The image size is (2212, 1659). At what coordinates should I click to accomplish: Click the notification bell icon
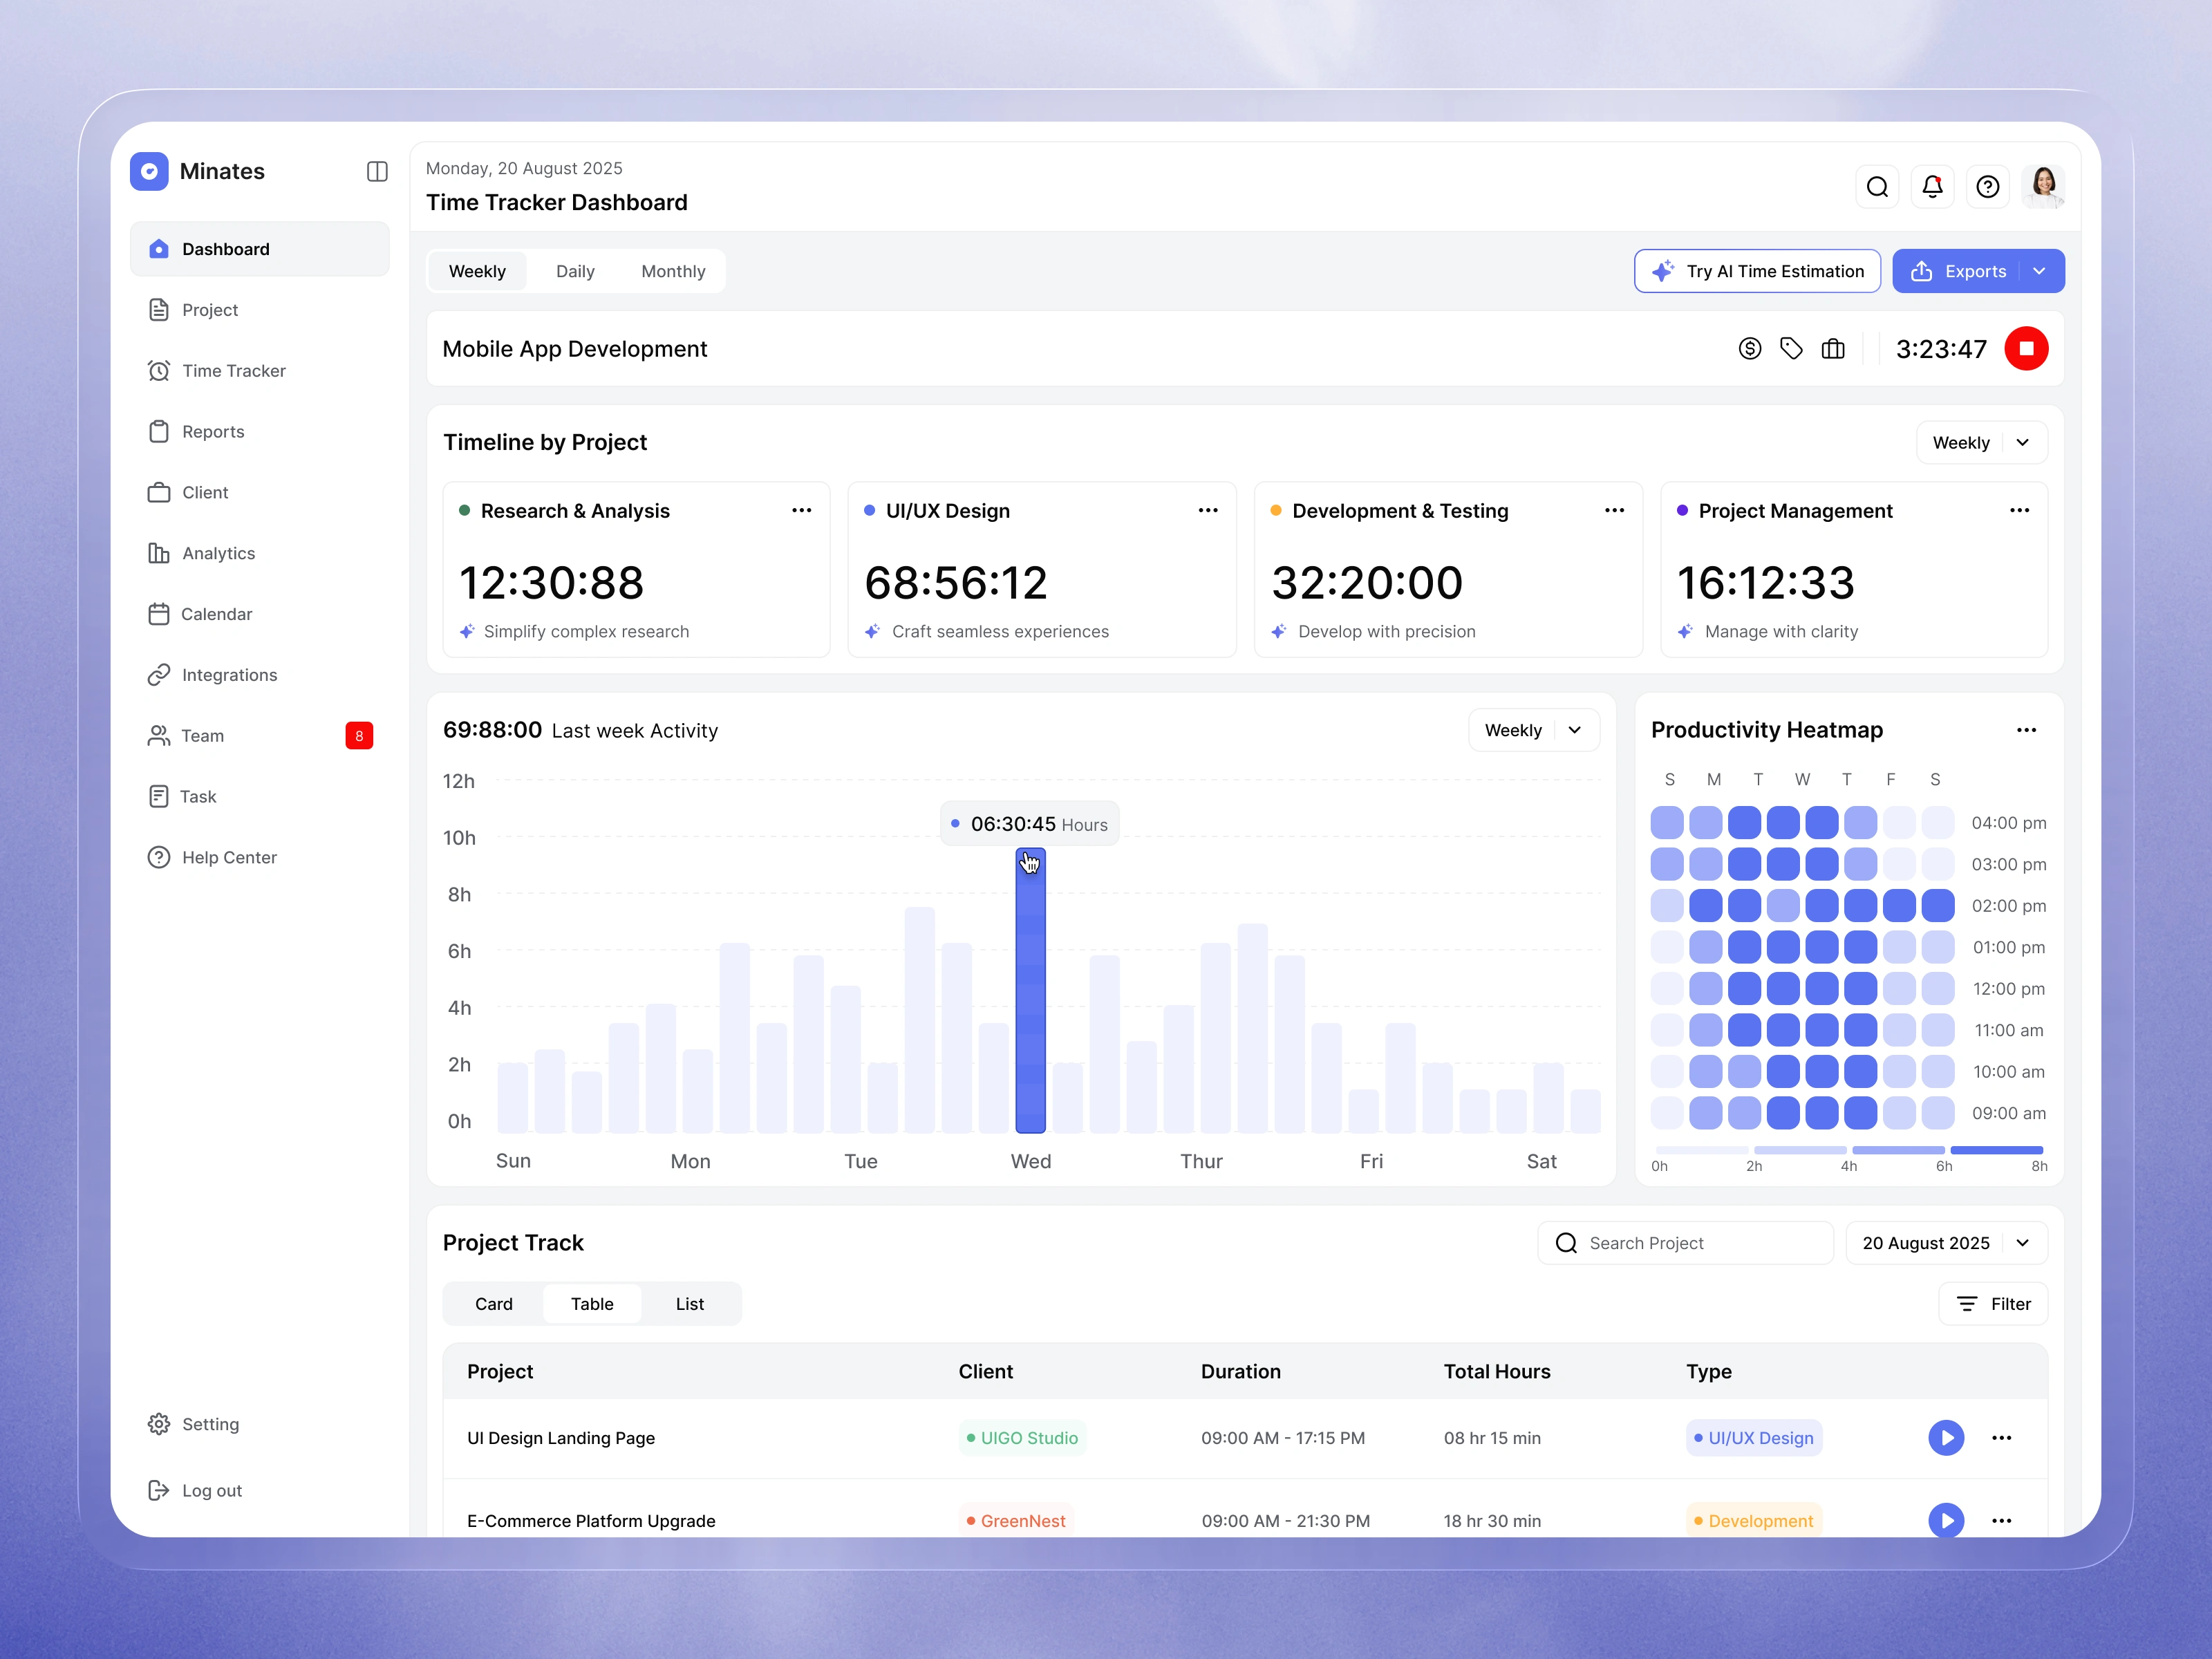tap(1932, 187)
